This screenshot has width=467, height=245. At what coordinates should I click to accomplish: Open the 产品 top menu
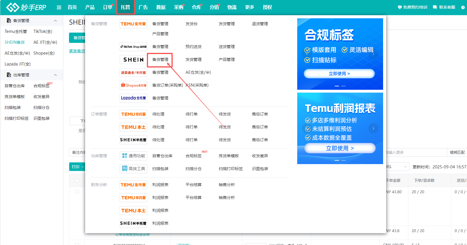tap(90, 7)
